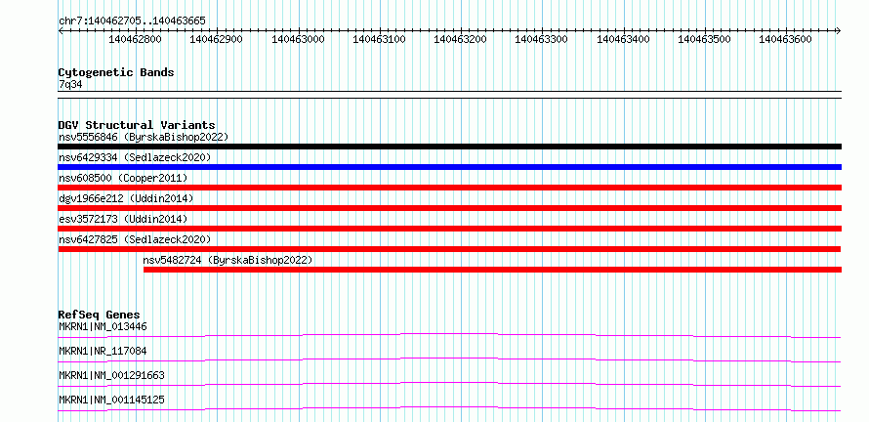The image size is (869, 422).
Task: Select the magenta MKRN1|NM_013446 transcript line
Action: (x=449, y=335)
